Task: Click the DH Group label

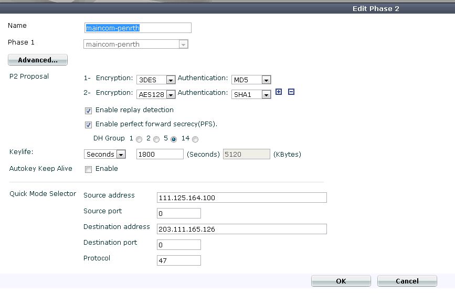Action: tap(109, 138)
